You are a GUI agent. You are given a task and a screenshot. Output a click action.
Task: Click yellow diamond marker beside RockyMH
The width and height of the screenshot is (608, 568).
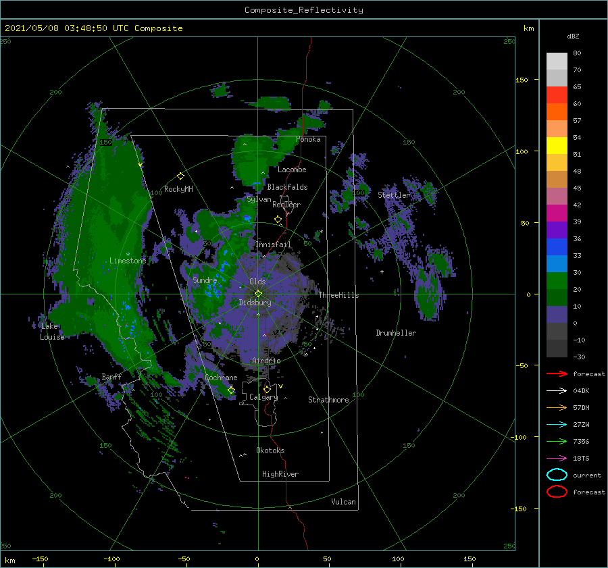pyautogui.click(x=180, y=176)
